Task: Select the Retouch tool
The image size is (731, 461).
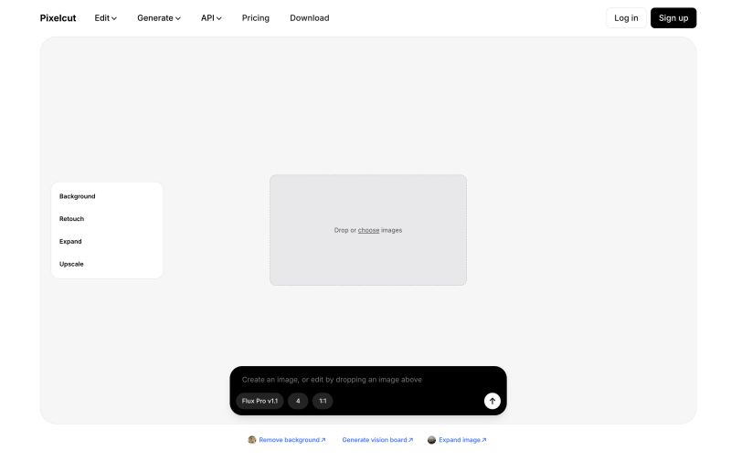Action: click(72, 219)
